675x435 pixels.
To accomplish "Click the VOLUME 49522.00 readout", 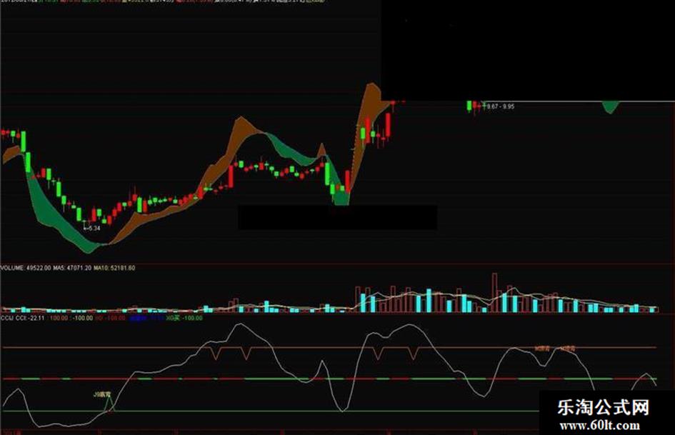I will tap(26, 268).
